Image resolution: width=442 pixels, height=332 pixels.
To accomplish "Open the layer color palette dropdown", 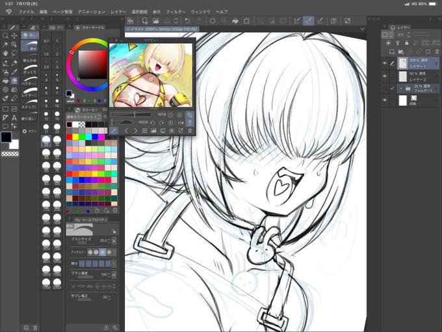I will (x=387, y=35).
